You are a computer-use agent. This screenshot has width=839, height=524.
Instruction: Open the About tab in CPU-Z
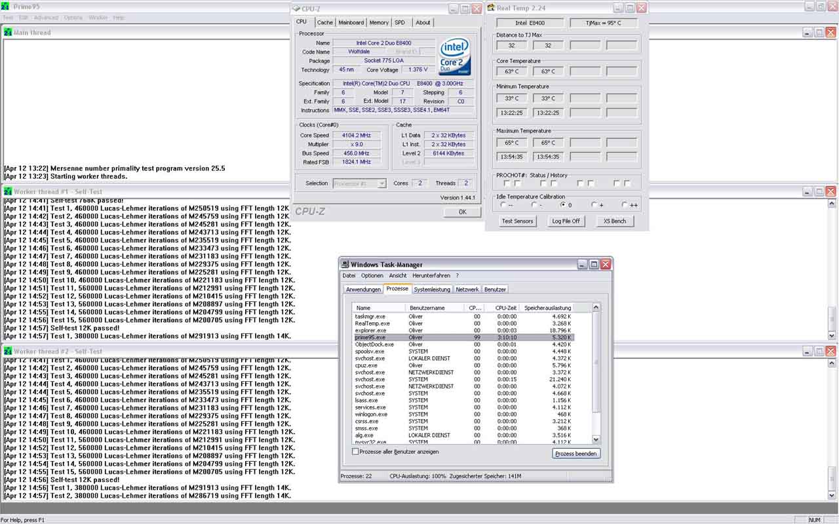click(423, 22)
